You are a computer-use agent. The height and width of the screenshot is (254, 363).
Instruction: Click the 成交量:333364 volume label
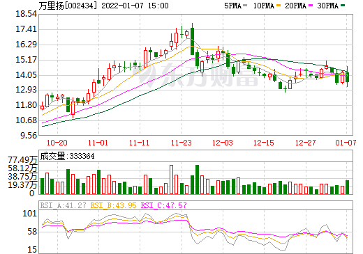coord(67,156)
